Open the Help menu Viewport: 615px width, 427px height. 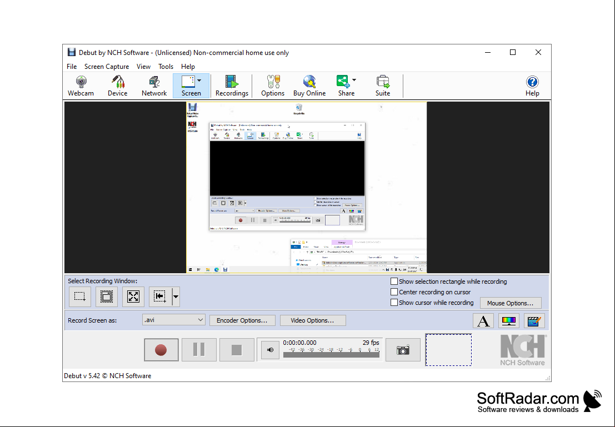click(188, 67)
